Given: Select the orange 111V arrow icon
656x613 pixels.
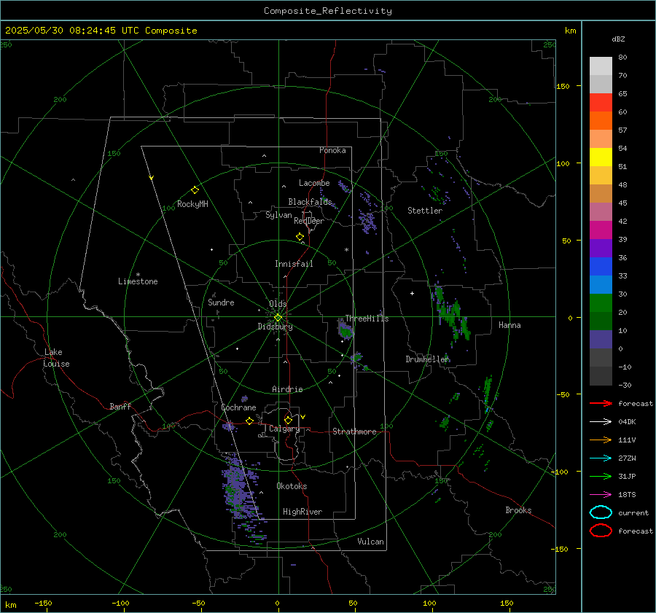Looking at the screenshot, I should tap(601, 440).
